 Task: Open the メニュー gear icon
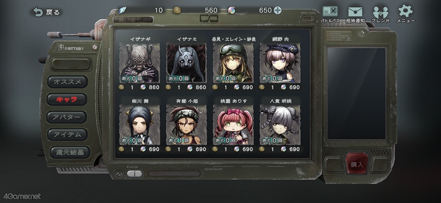(406, 14)
